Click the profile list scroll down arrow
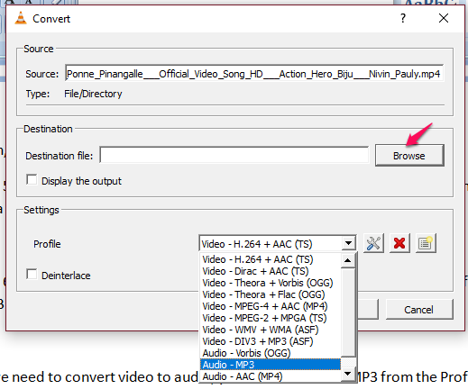 pyautogui.click(x=348, y=374)
